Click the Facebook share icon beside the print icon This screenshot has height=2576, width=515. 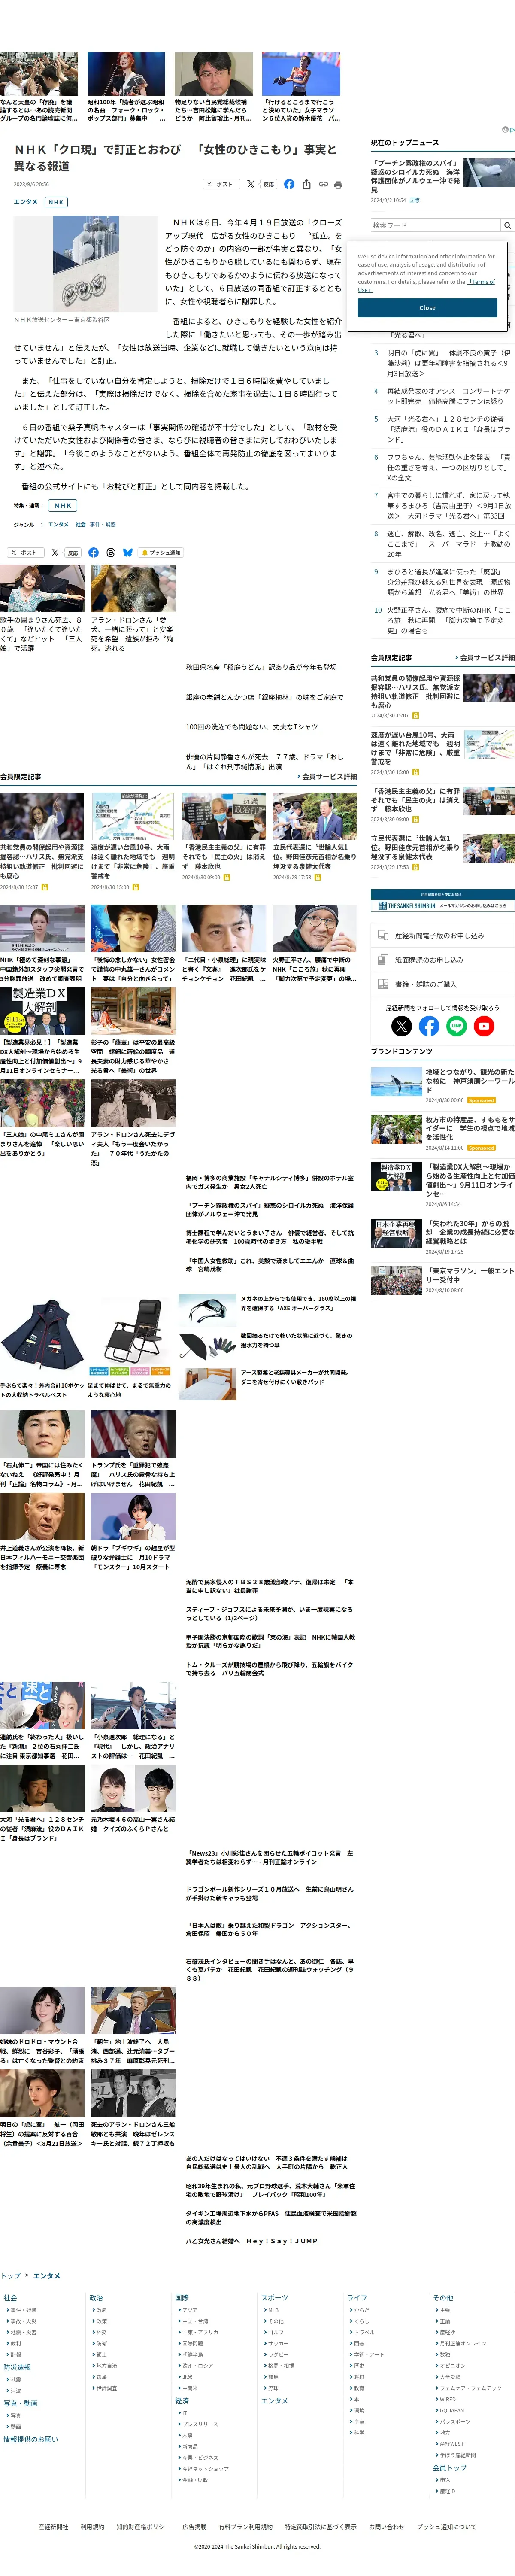point(289,184)
